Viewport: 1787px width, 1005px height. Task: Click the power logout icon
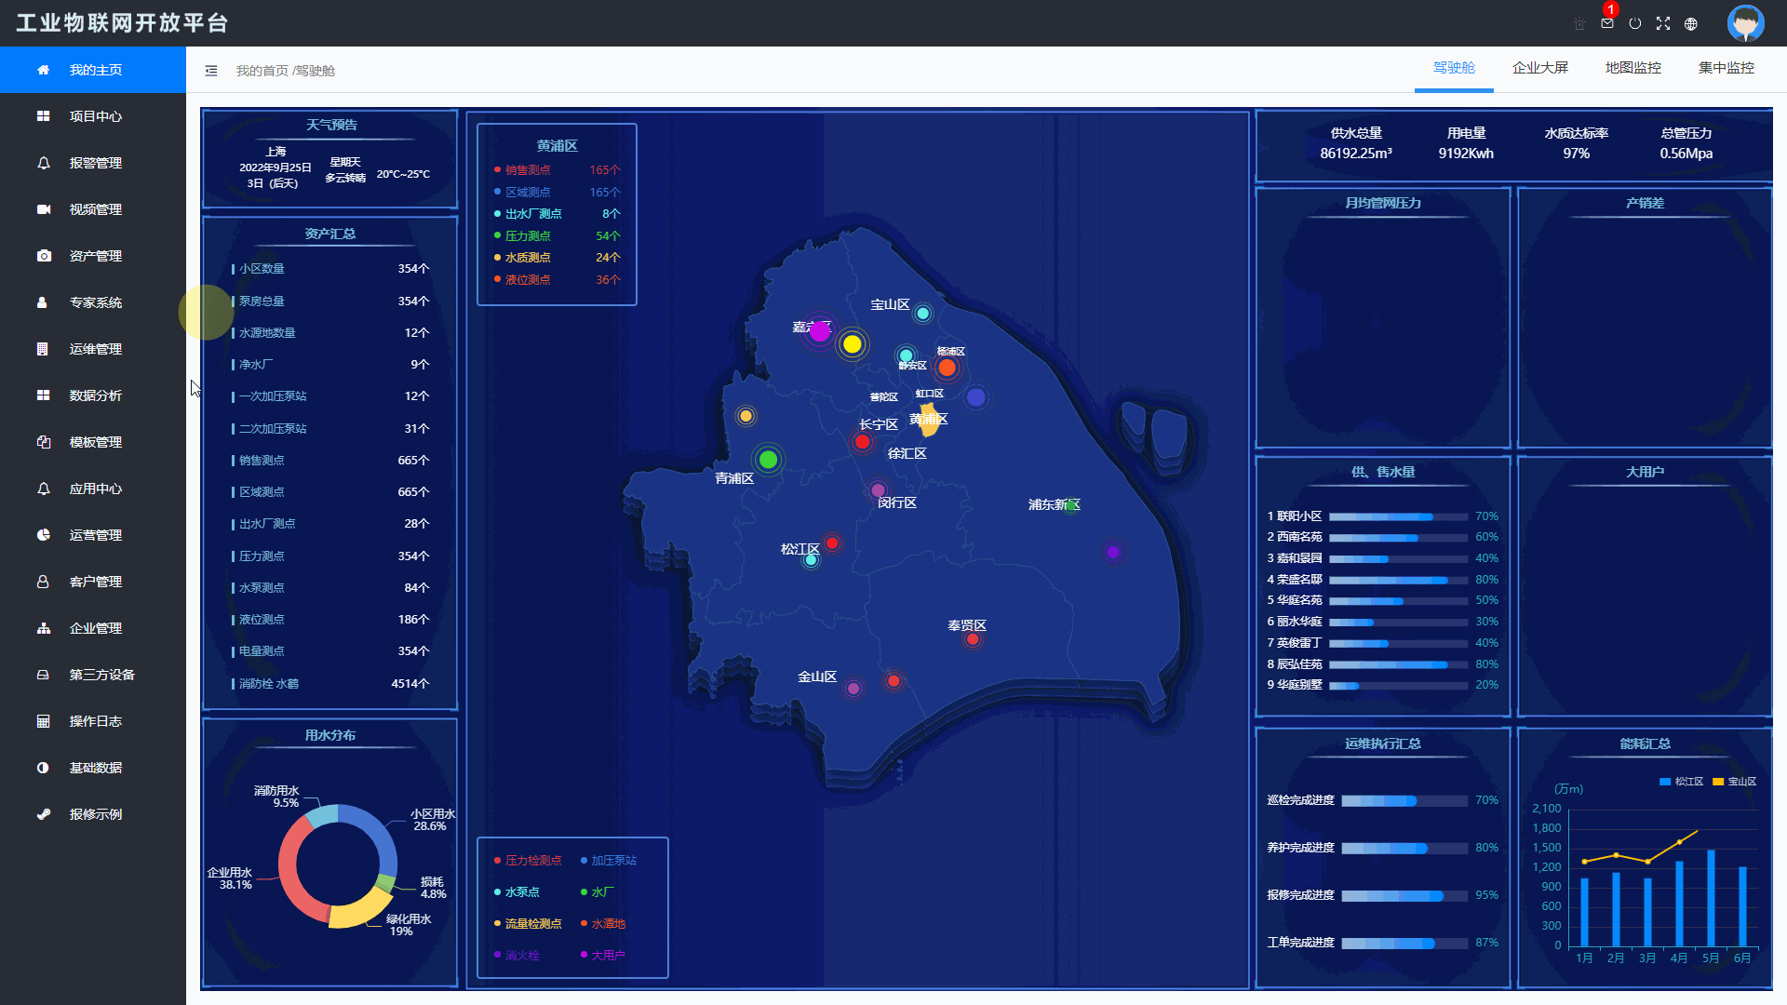click(1635, 23)
